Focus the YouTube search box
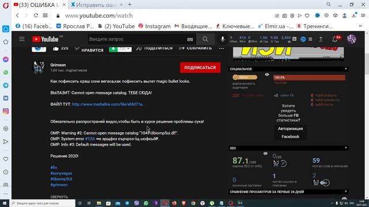 (137, 39)
